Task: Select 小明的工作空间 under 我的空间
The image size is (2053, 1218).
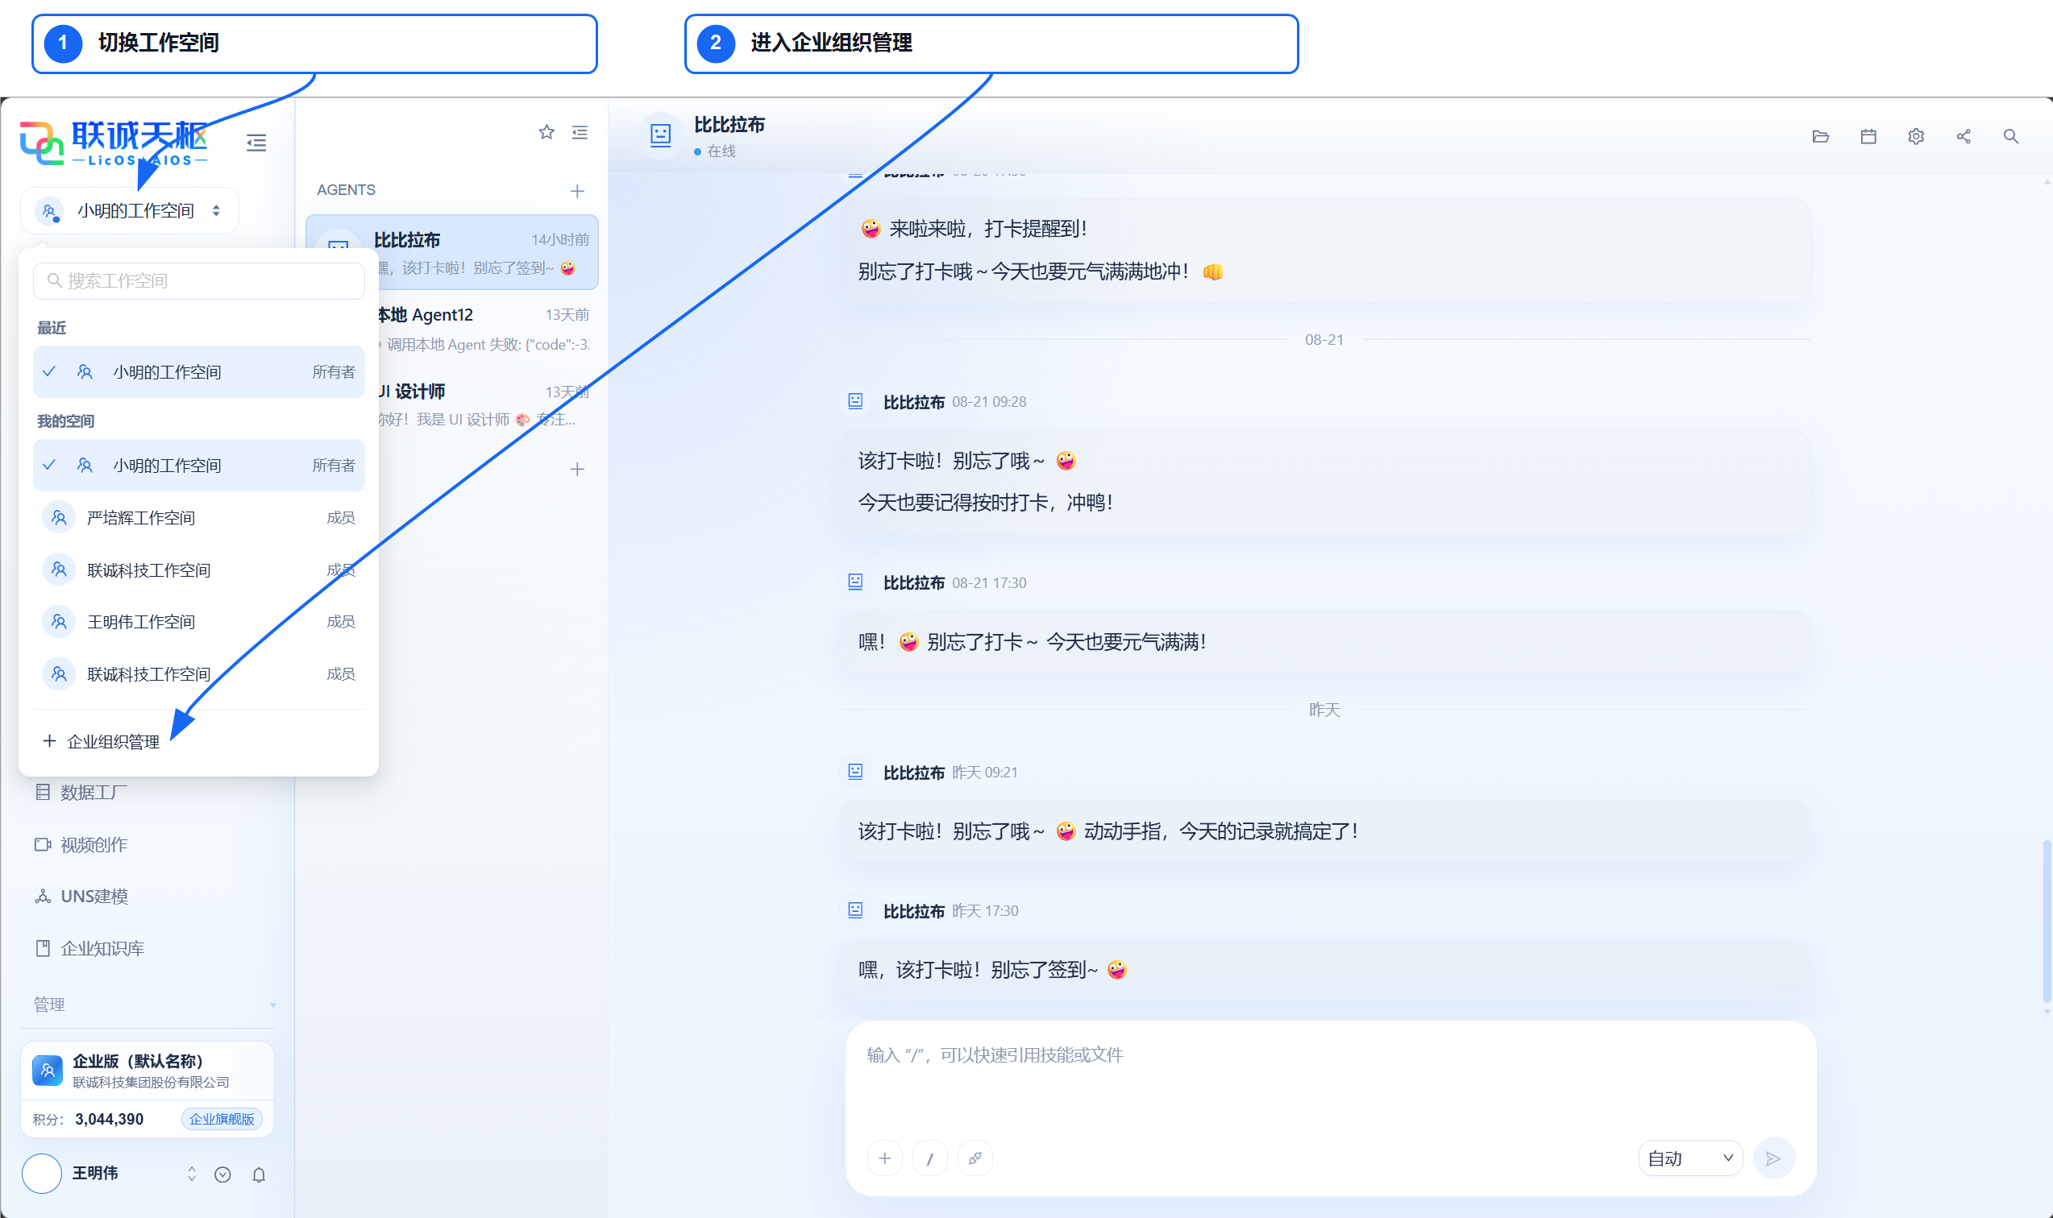Action: pyautogui.click(x=199, y=466)
